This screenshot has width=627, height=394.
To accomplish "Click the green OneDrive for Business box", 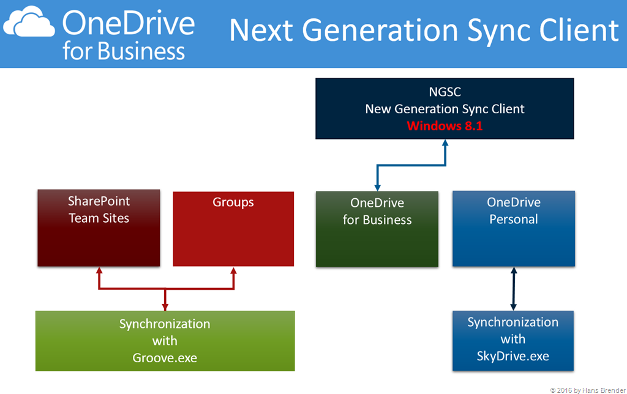I will tap(377, 229).
